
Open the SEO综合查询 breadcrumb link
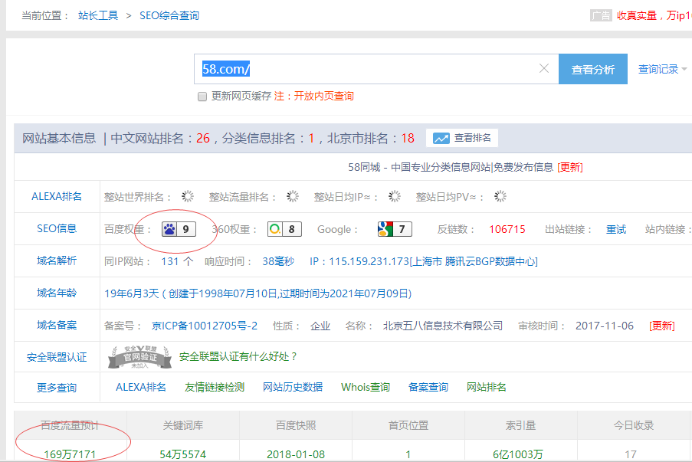pos(169,15)
